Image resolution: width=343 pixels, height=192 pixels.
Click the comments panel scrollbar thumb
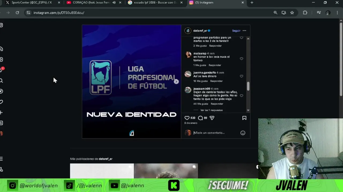248,86
